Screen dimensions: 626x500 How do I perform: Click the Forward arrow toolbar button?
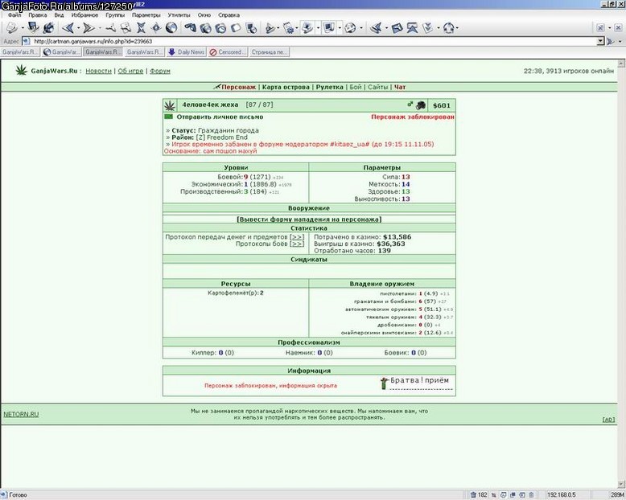(89, 28)
